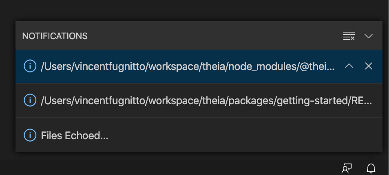Select the packages/getting-started notification message
The width and height of the screenshot is (389, 175).
coord(206,101)
